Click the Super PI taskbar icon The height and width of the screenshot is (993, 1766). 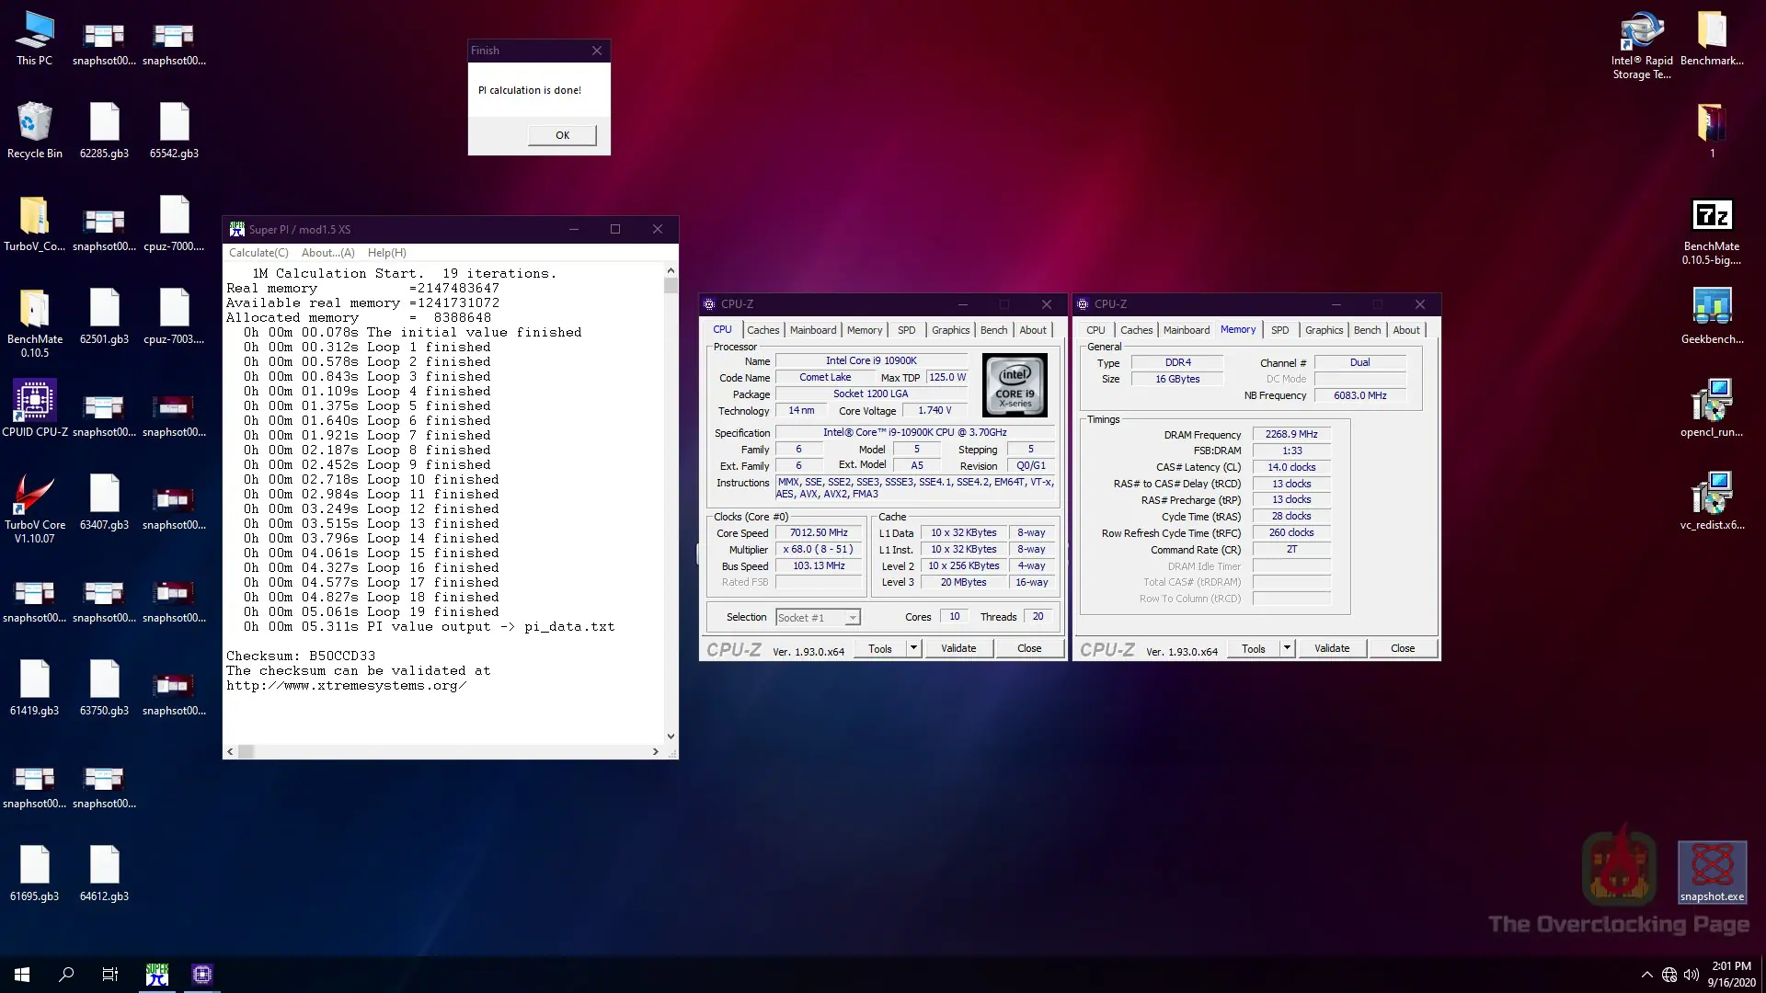click(157, 975)
